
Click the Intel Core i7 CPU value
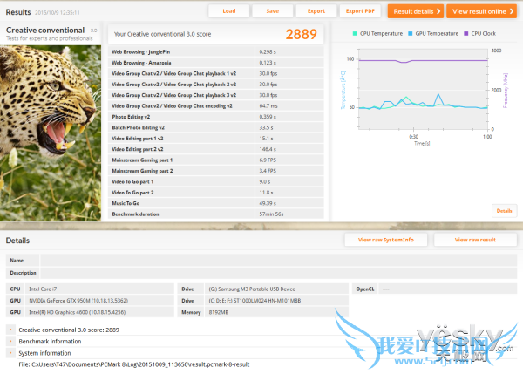(43, 289)
